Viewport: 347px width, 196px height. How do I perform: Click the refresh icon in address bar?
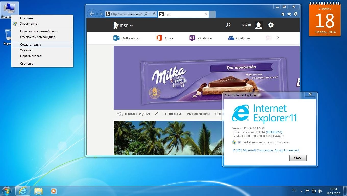point(154,14)
